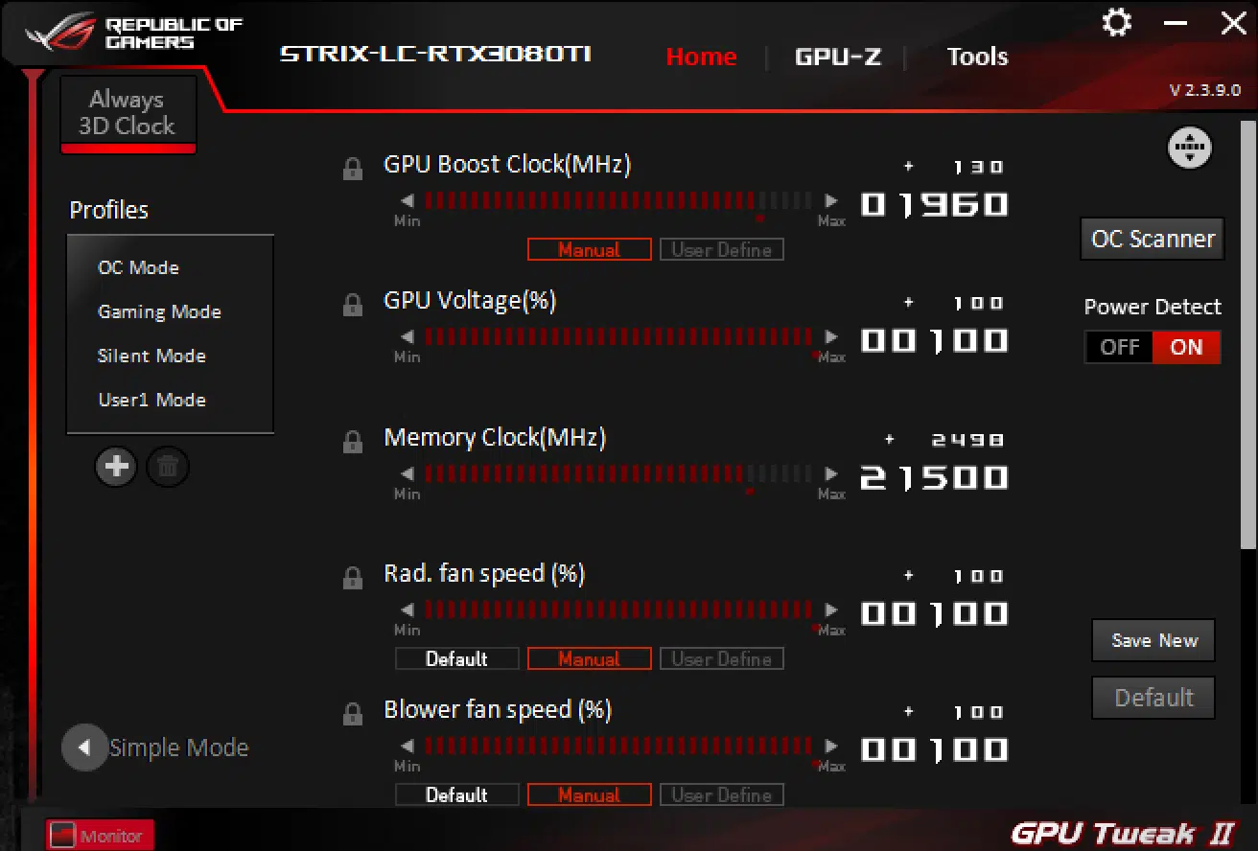Viewport: 1258px width, 851px height.
Task: Click the GPU Boost Clock value 01960
Action: tap(934, 204)
